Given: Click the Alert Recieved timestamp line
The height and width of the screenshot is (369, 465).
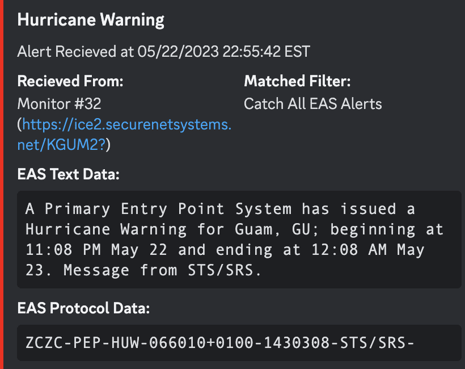Looking at the screenshot, I should pyautogui.click(x=164, y=51).
